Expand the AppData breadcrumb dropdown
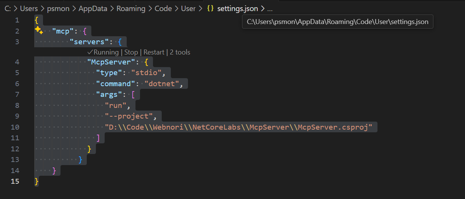Image resolution: width=465 pixels, height=199 pixels. 93,8
